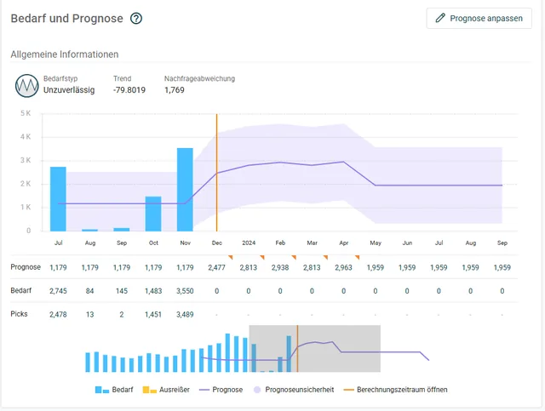
Task: Open the help icon beside Bedarf und Prognose
Action: pyautogui.click(x=136, y=19)
